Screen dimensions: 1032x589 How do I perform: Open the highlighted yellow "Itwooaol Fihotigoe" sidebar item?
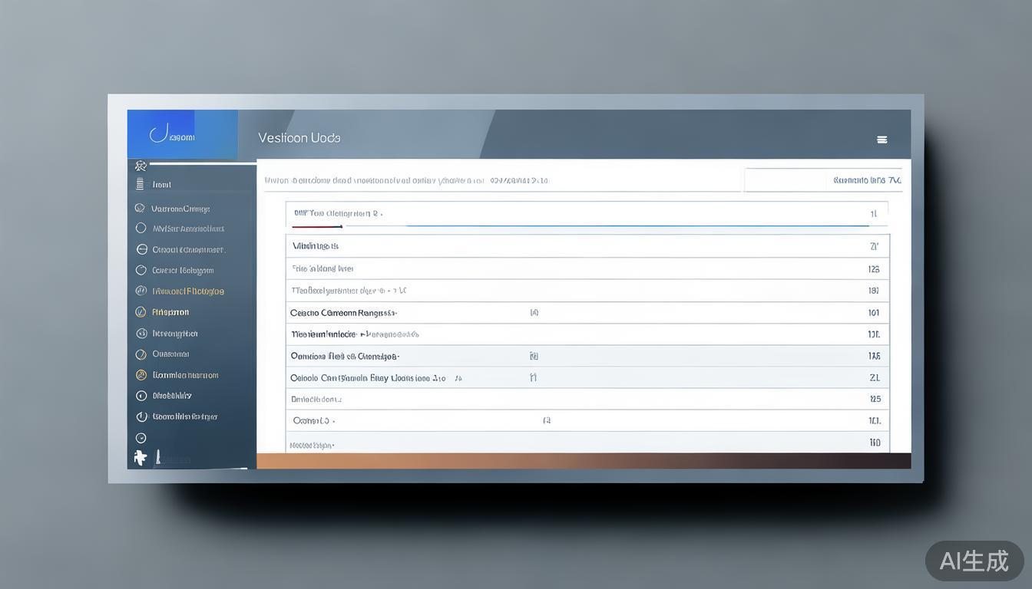click(x=188, y=291)
